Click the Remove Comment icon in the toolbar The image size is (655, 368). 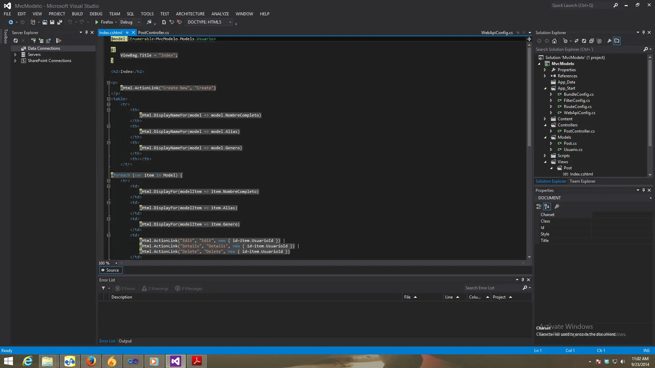(x=179, y=22)
